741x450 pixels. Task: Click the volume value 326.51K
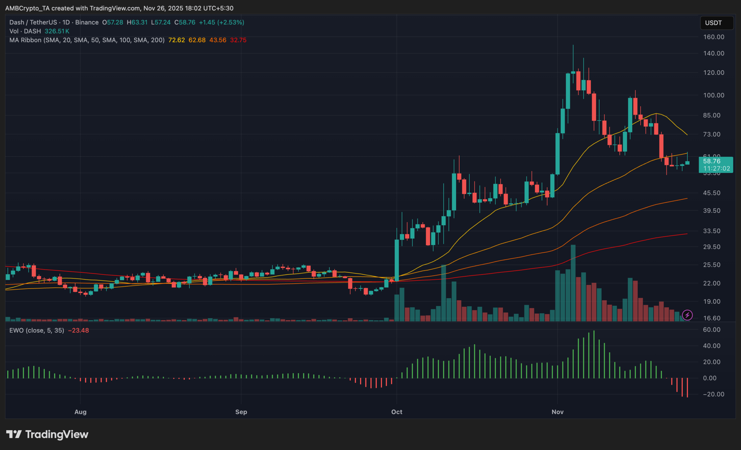click(x=57, y=31)
